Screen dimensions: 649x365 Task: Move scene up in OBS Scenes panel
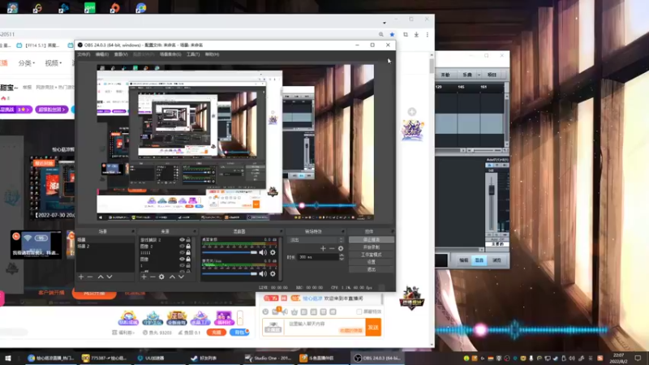coord(101,277)
